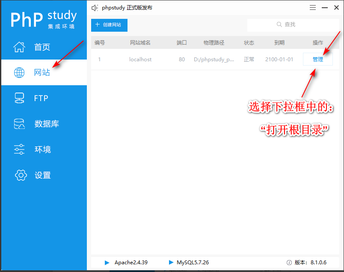
Task: Click the speaker announcement icon in title bar
Action: pyautogui.click(x=95, y=8)
